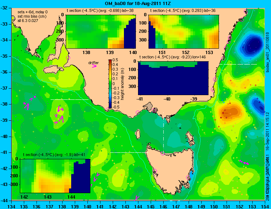Click the vertical dashed section line at lon 146
The width and height of the screenshot is (271, 209).
pyautogui.click(x=163, y=133)
